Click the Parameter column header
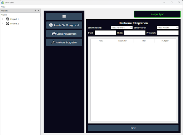Screen dimensions: 183x135 click(x=122, y=41)
